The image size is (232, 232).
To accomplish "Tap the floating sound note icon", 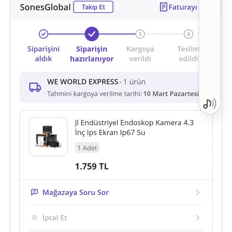I will (209, 104).
